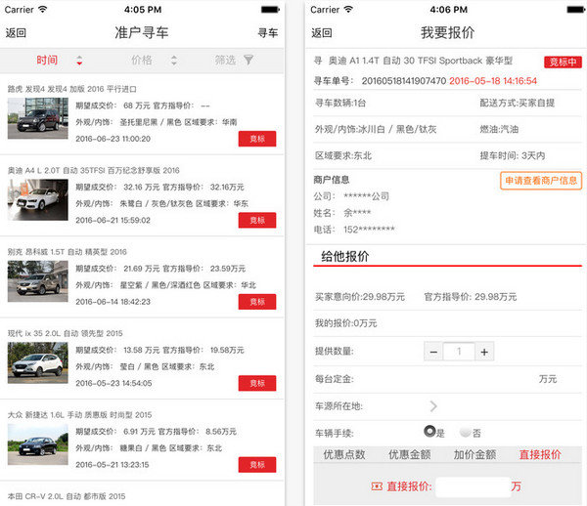Click 外观/内饰:冰川白 / 黑色/钛灰 text
Viewport: 587px width, 506px height.
(x=376, y=129)
